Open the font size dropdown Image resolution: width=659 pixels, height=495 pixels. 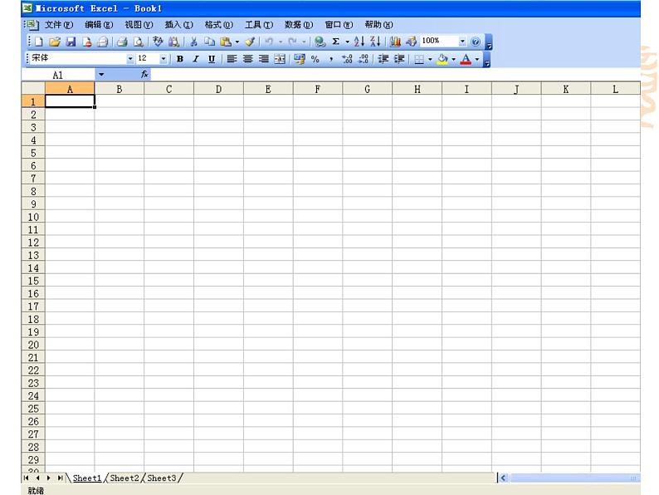(x=164, y=59)
